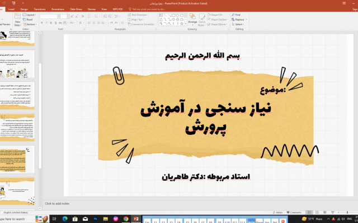Open File Explorer from taskbar
358x223 pixels.
[106, 219]
